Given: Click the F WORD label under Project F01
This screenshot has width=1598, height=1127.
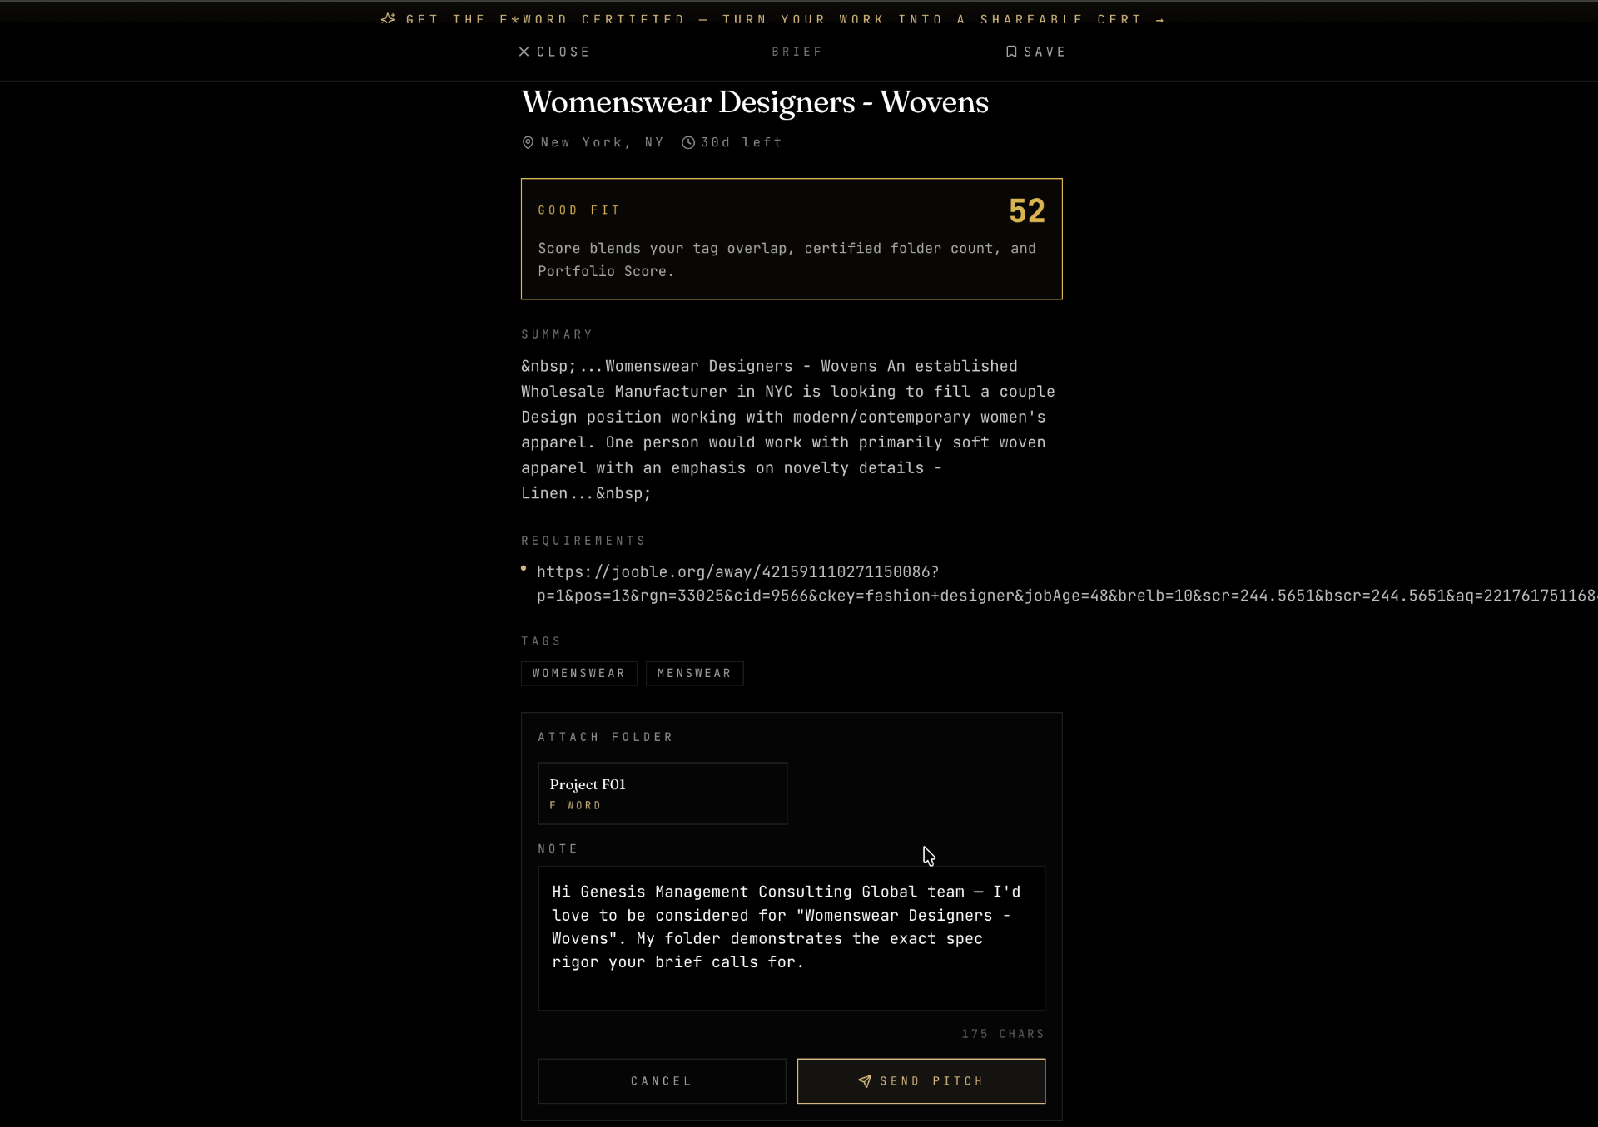Looking at the screenshot, I should tap(575, 805).
